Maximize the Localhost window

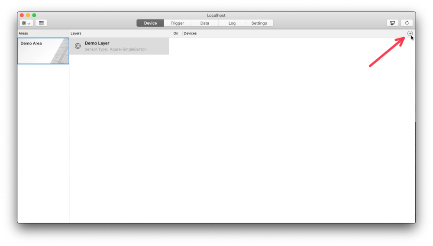[x=34, y=15]
